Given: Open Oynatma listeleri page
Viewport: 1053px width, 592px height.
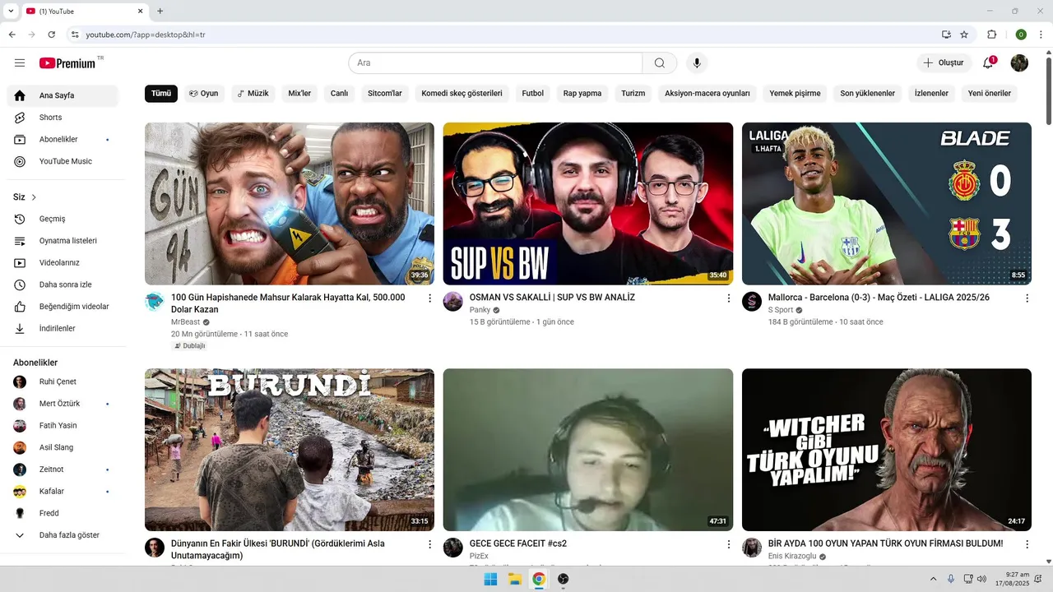Looking at the screenshot, I should [x=63, y=241].
